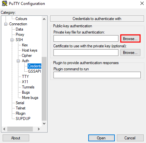Image resolution: width=146 pixels, height=143 pixels.
Task: Click the horizontal scroll right arrow
Action: pos(38,129)
